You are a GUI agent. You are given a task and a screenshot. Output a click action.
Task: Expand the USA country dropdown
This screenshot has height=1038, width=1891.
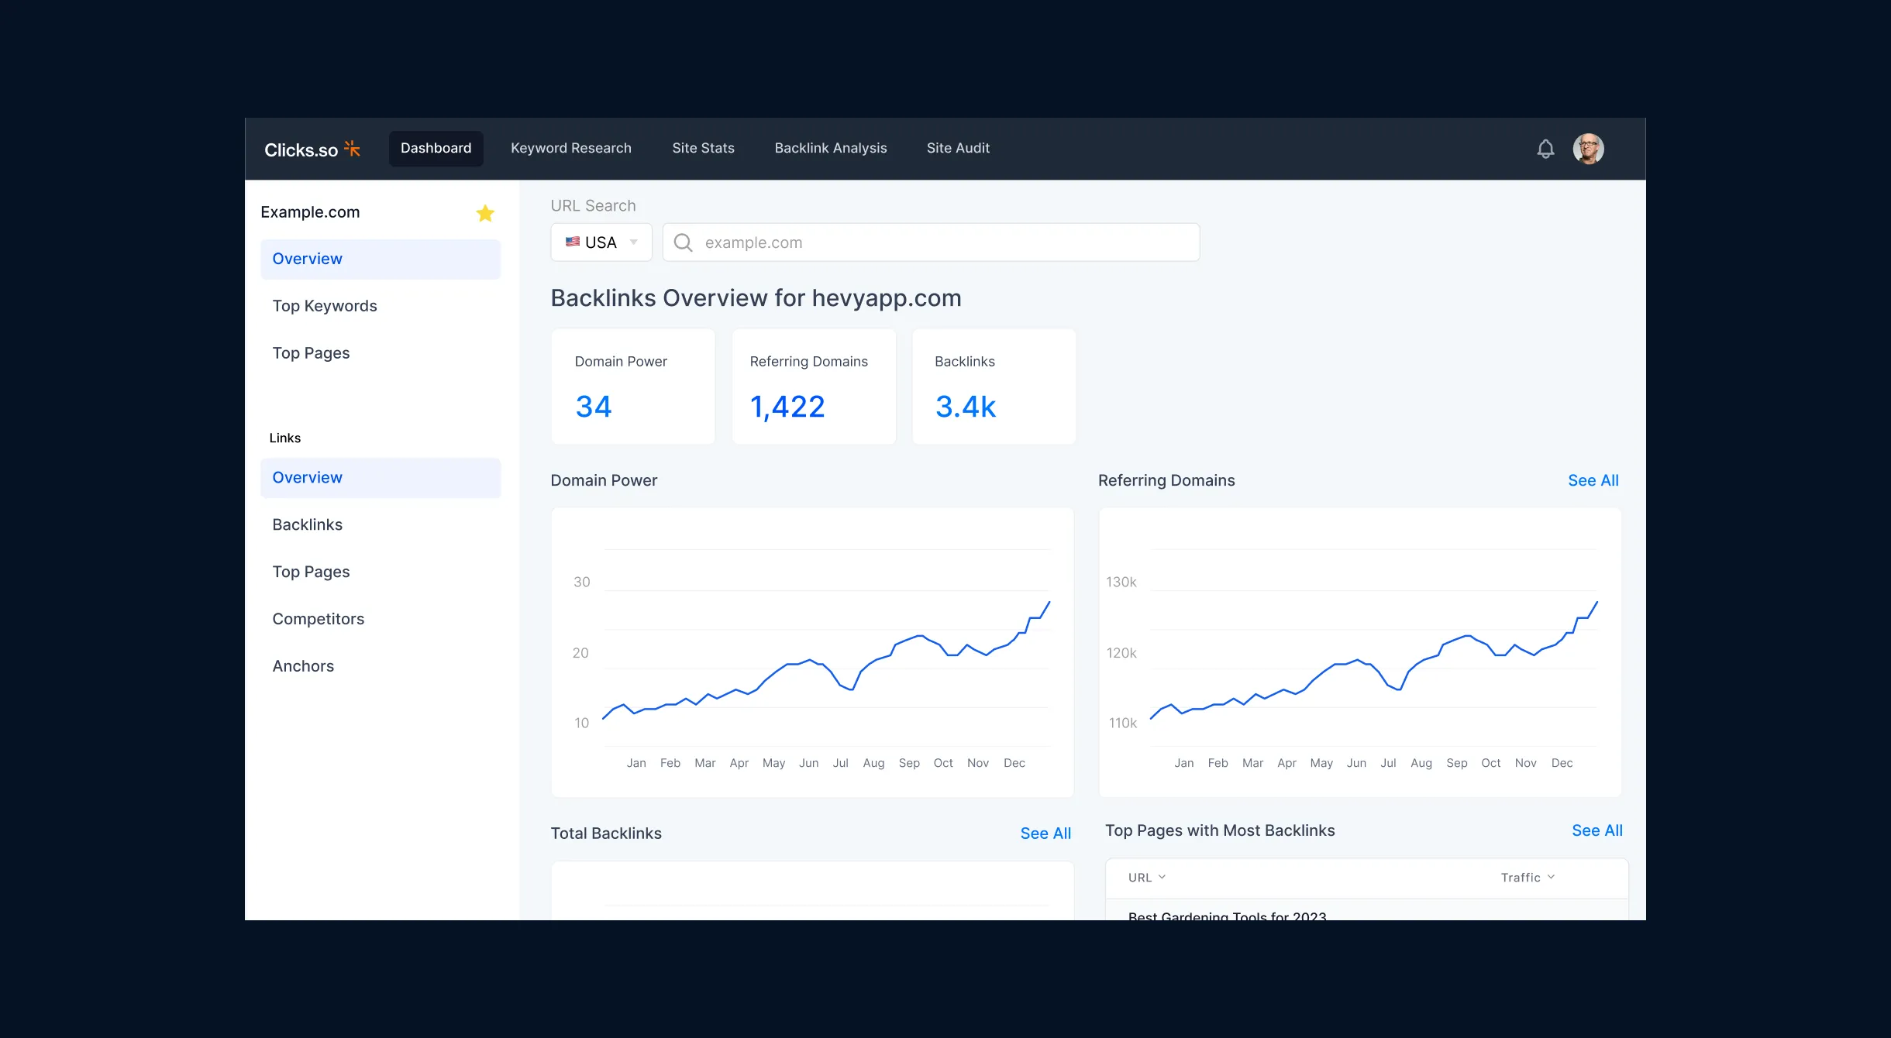(601, 242)
